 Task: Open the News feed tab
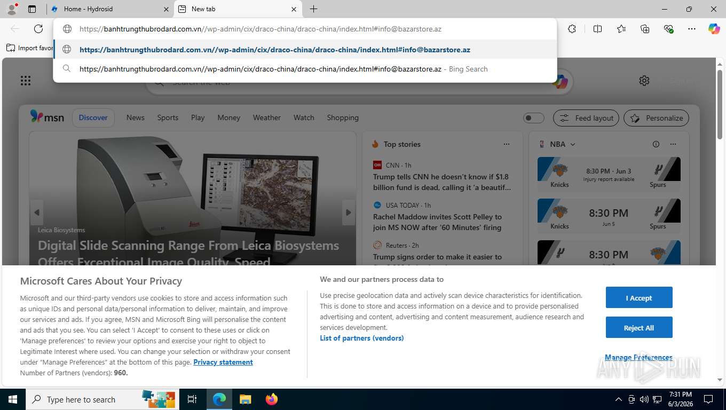coord(136,117)
